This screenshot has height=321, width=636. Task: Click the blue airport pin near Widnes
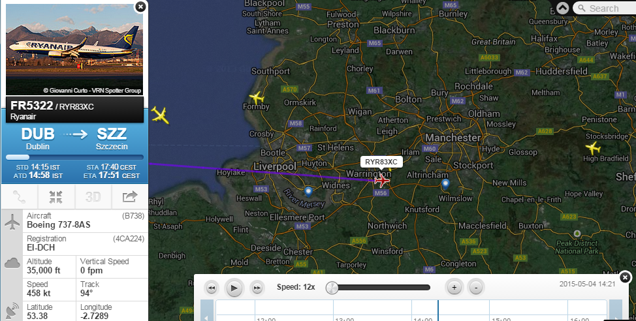309,191
